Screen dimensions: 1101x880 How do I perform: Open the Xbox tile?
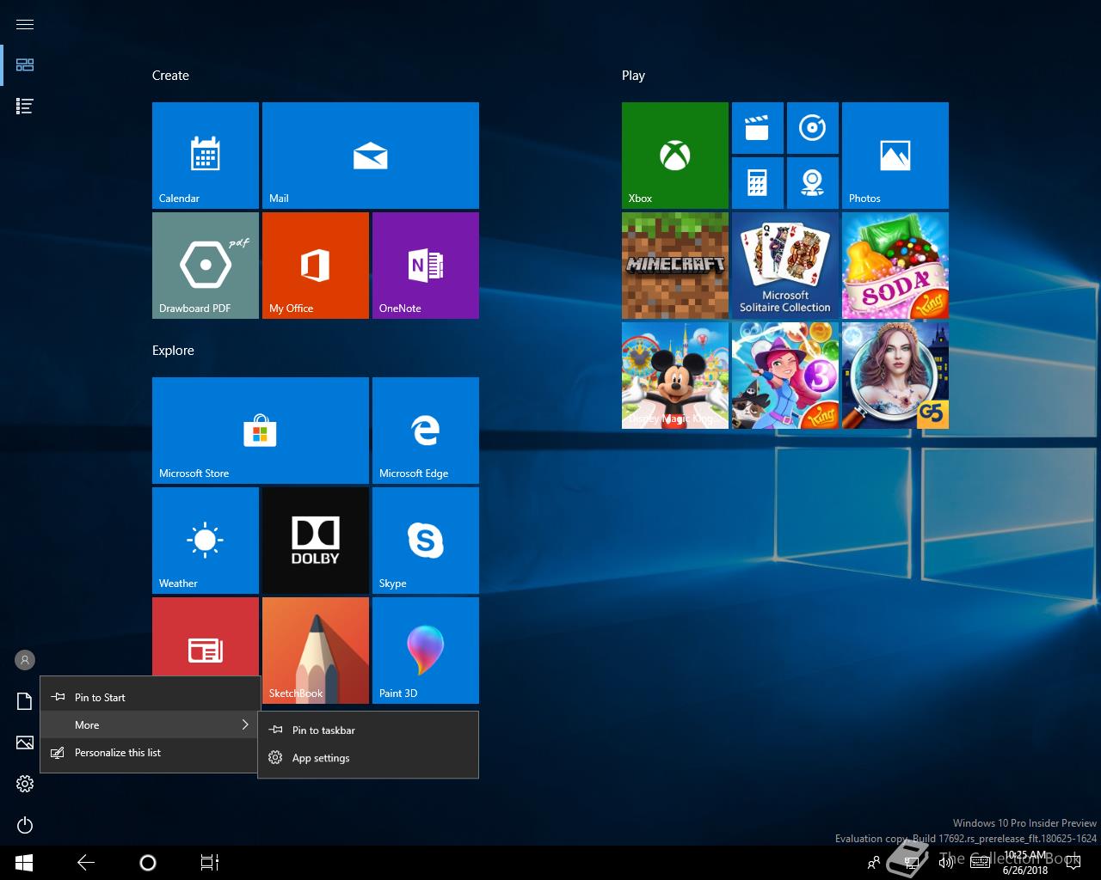coord(675,156)
